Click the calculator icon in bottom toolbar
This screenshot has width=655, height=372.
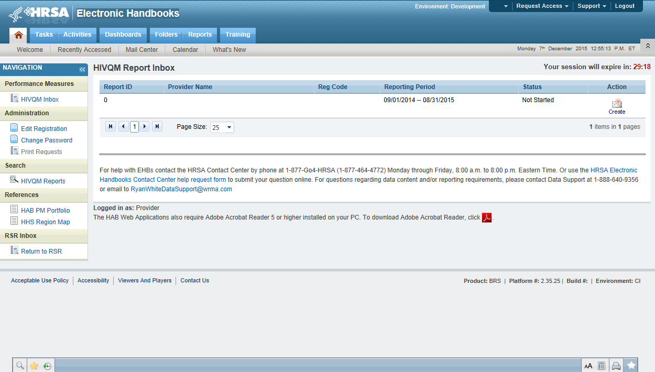click(x=602, y=366)
